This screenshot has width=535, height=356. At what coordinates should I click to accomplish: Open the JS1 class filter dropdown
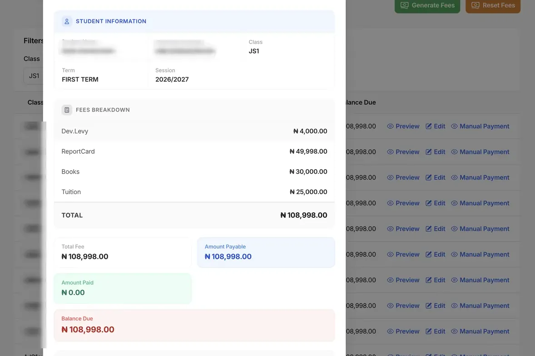[x=34, y=76]
